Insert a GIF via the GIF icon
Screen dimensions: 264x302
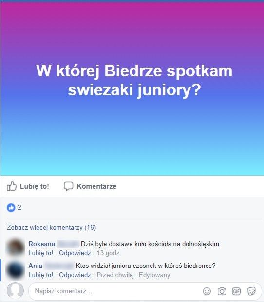236,291
